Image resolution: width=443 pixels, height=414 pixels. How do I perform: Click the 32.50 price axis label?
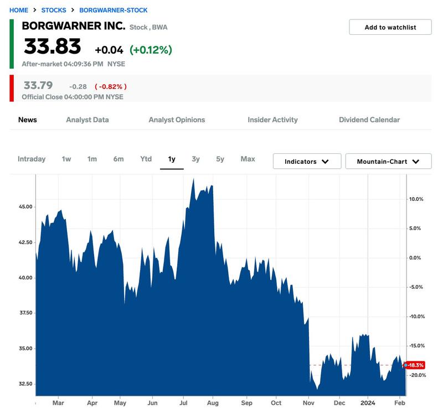[x=25, y=384]
